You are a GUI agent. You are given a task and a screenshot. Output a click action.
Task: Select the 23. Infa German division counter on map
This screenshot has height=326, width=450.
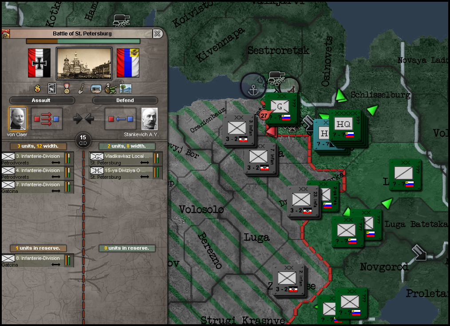pyautogui.click(x=304, y=201)
